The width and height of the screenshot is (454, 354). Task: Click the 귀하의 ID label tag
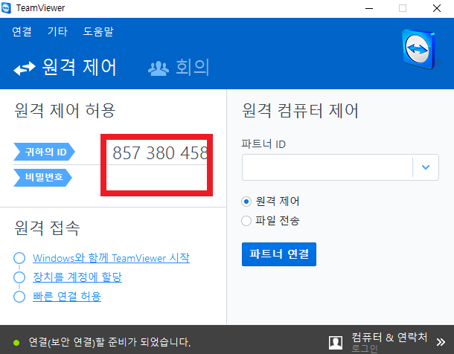(45, 152)
